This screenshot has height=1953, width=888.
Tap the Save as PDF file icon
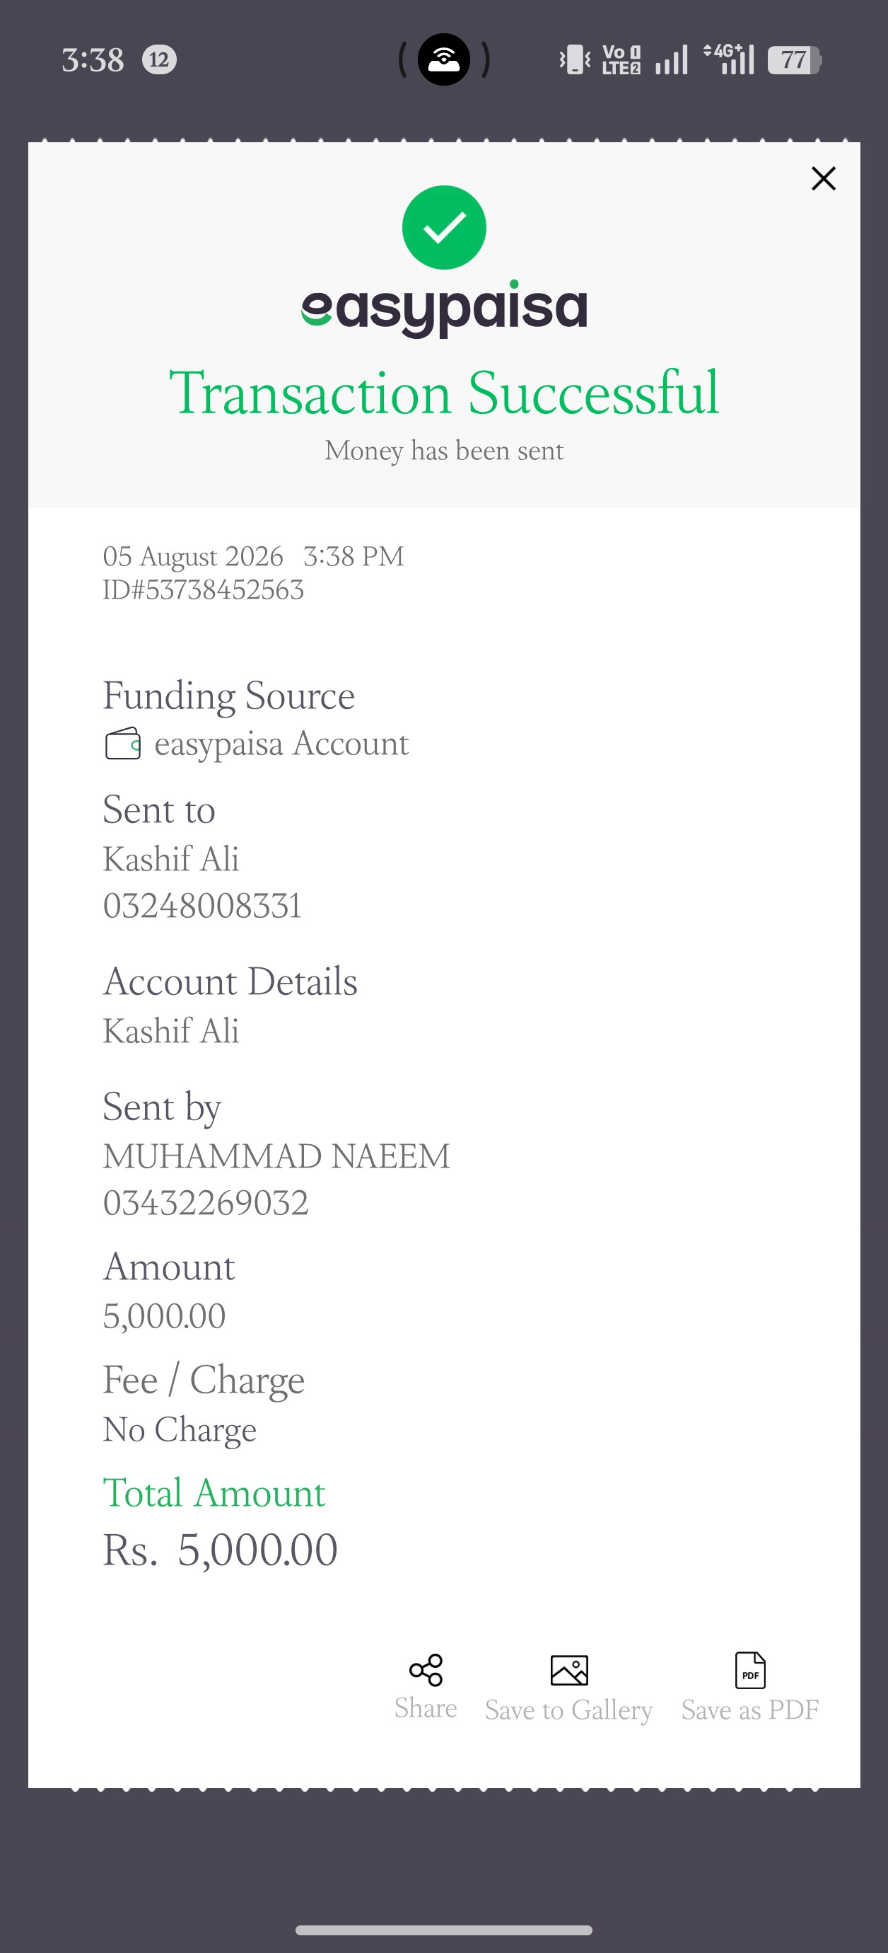(x=750, y=1670)
